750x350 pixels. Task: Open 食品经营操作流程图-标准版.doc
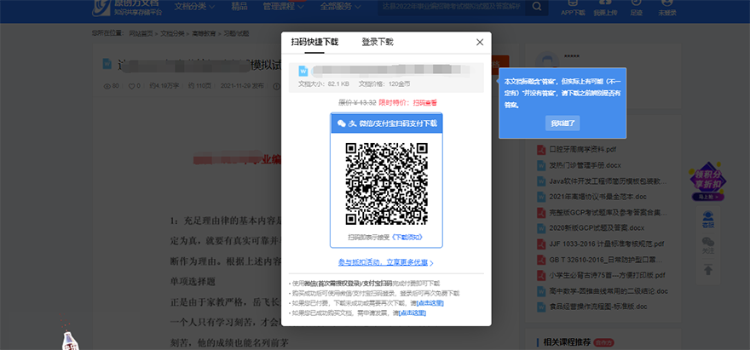click(x=598, y=307)
